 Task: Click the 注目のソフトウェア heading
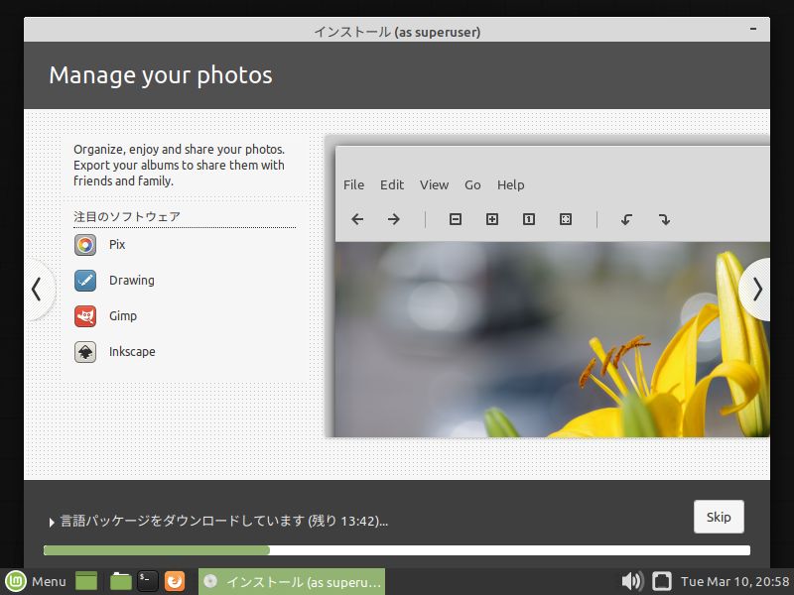tap(127, 216)
